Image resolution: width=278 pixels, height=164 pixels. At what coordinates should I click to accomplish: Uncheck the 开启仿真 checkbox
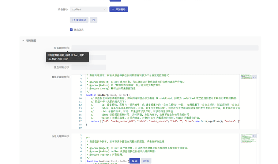pos(71,30)
